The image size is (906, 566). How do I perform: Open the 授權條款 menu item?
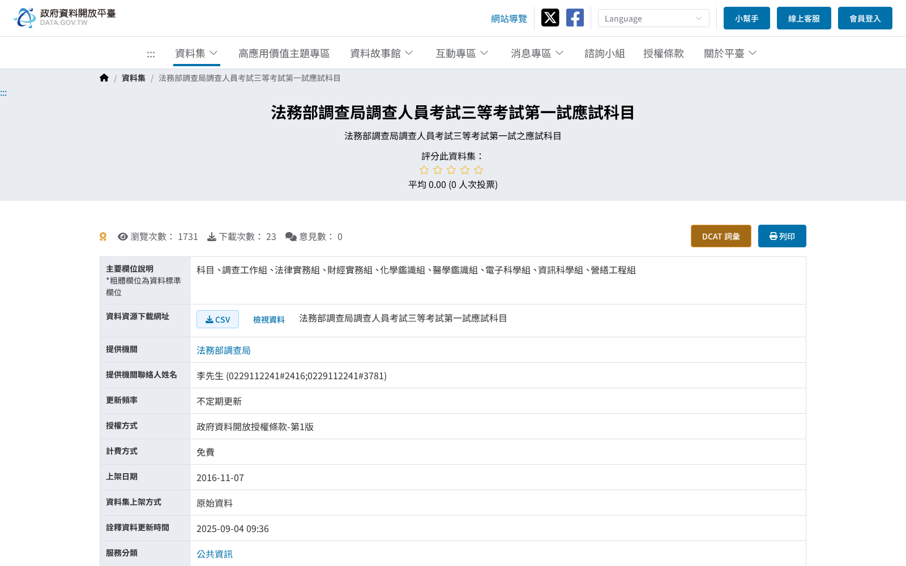click(x=664, y=53)
